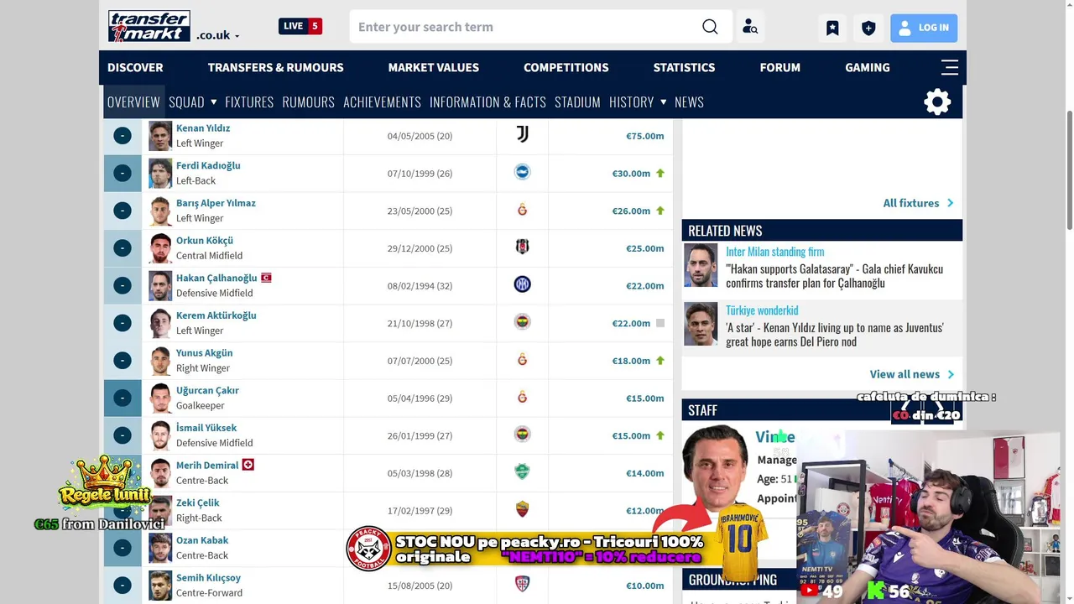Open the bookmark watchlist icon
Image resolution: width=1074 pixels, height=604 pixels.
tap(832, 28)
